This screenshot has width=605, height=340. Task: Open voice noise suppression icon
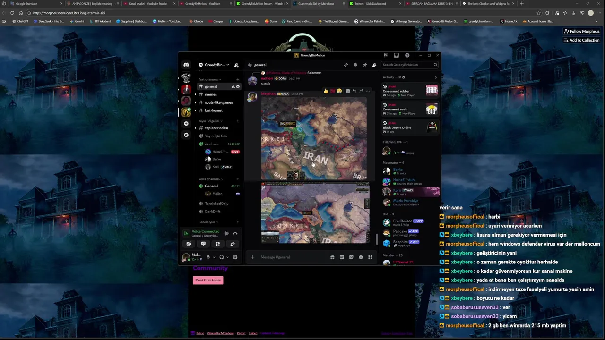point(226,233)
